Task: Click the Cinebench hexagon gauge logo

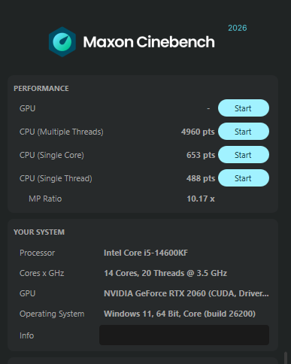Action: pos(62,42)
